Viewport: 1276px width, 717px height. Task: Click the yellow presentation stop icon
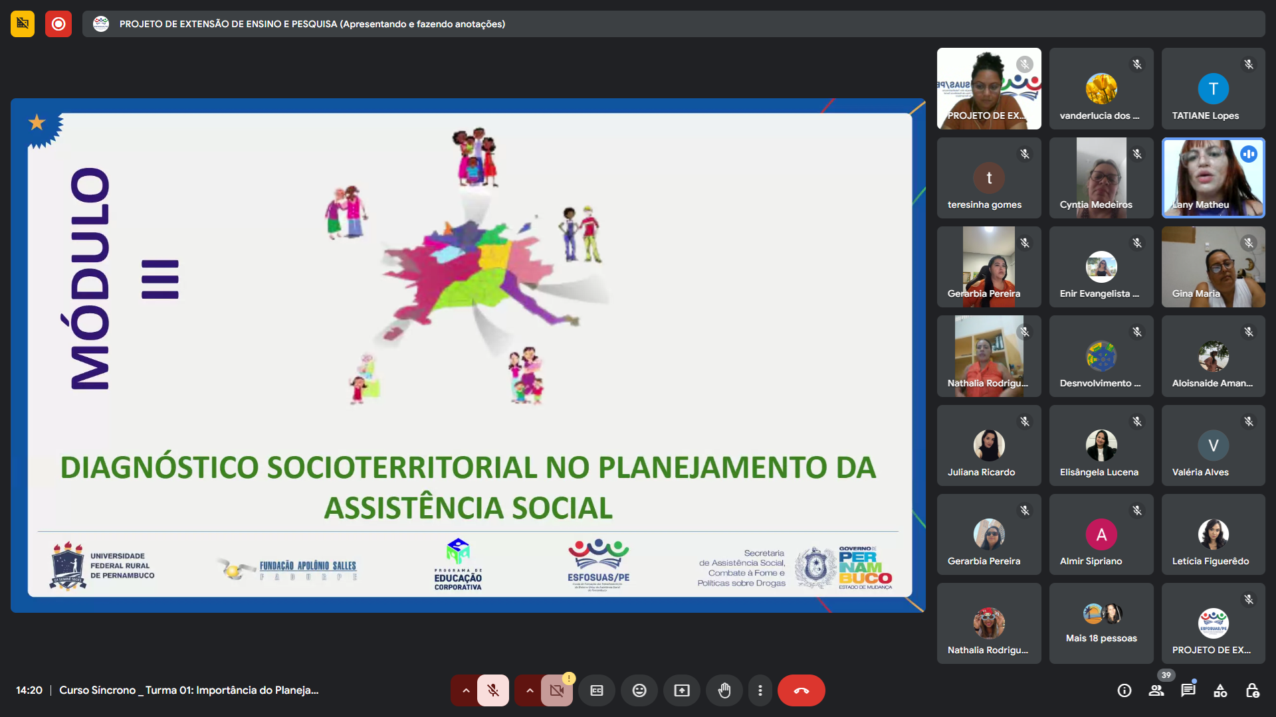(23, 24)
